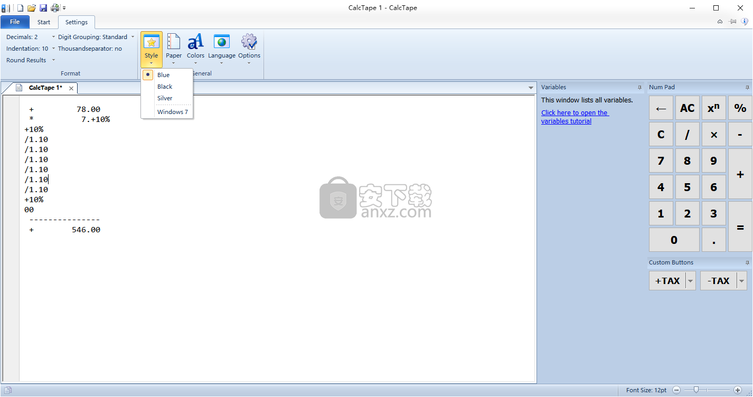Open the File menu
The image size is (753, 397).
pos(15,22)
